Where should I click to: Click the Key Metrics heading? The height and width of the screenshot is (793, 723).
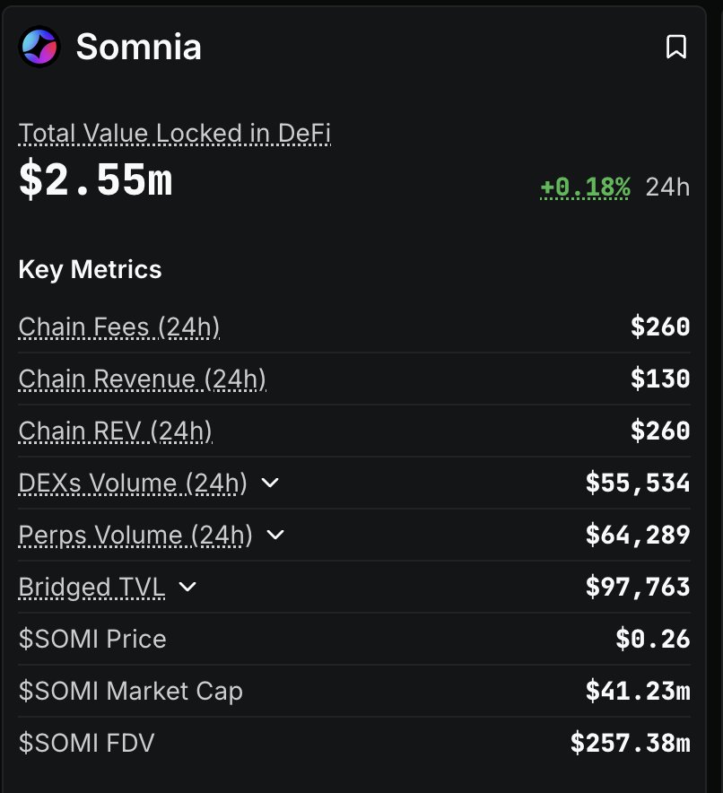(90, 269)
